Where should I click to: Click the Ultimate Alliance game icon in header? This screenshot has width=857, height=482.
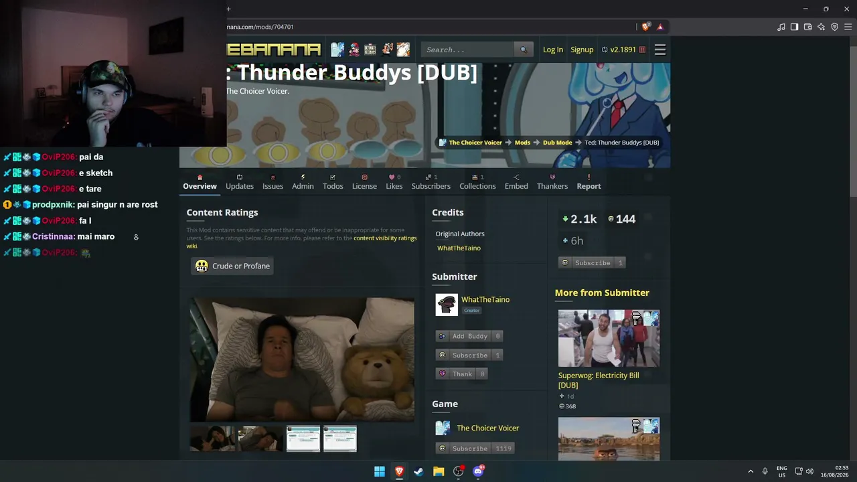click(x=370, y=49)
